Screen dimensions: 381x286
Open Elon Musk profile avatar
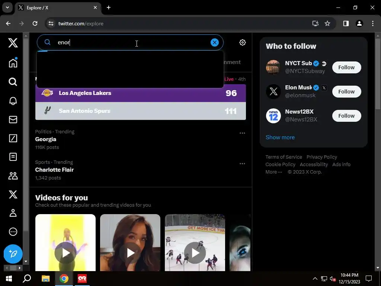coord(273,92)
